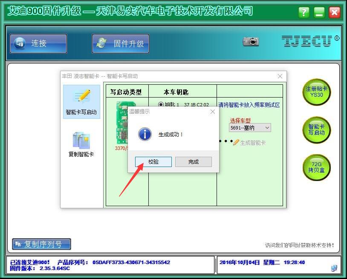Click the 固件版本 2.35.3.64SC text

tap(40, 268)
